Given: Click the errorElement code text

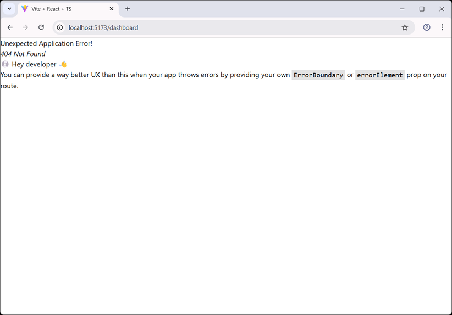Looking at the screenshot, I should pos(379,75).
